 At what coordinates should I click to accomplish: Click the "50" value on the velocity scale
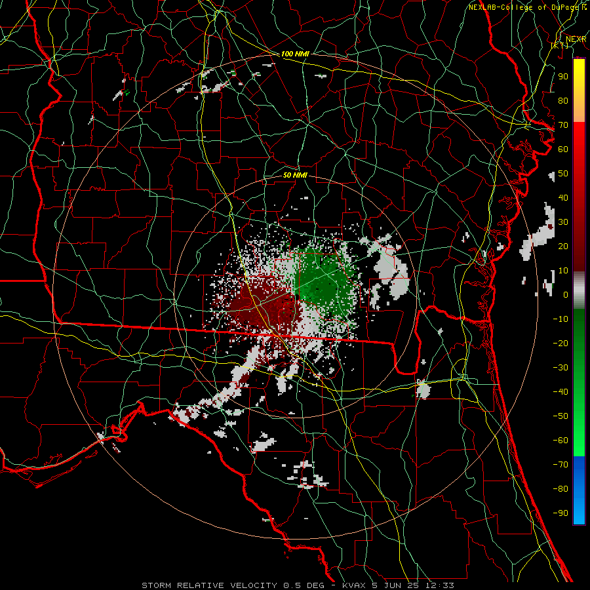(563, 174)
